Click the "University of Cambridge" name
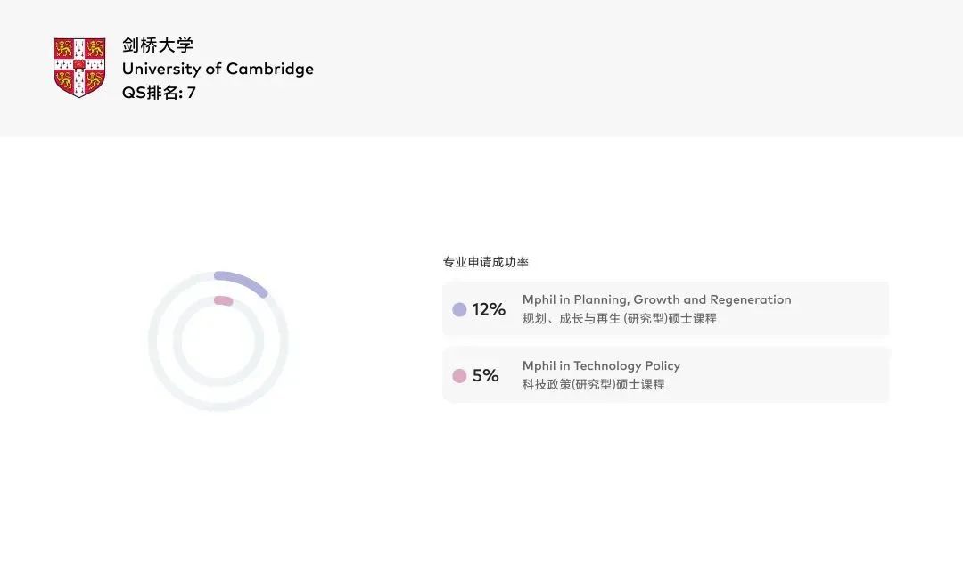Screen dimensions: 963x565 218,69
